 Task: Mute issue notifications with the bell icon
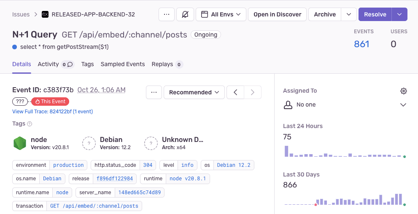click(x=185, y=14)
